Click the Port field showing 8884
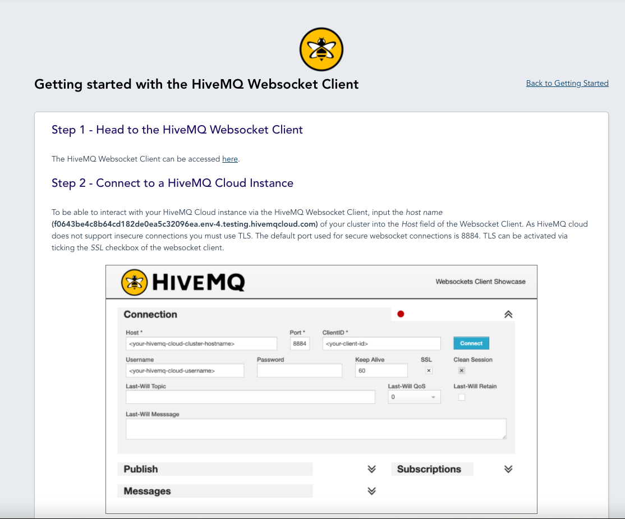 pos(300,343)
